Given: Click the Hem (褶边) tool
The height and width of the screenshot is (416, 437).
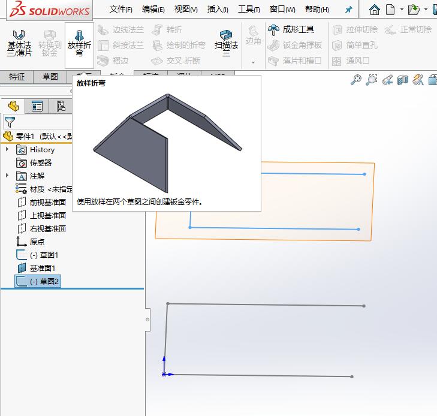Looking at the screenshot, I should [113, 61].
